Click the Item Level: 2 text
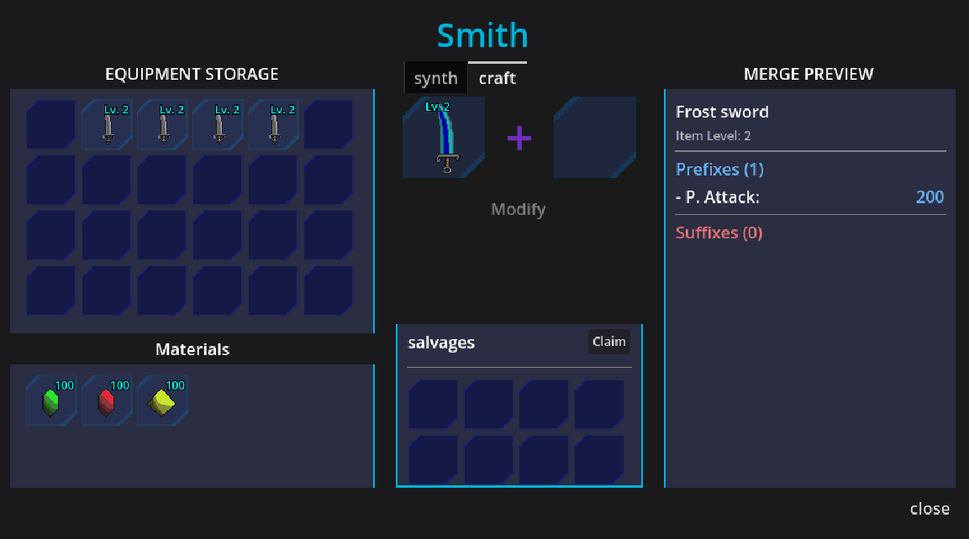Viewport: 969px width, 539px height. coord(713,136)
